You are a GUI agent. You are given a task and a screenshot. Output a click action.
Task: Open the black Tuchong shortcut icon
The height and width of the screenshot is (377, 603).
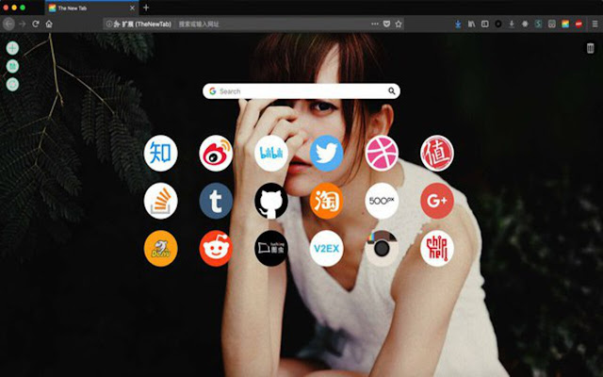pos(271,249)
